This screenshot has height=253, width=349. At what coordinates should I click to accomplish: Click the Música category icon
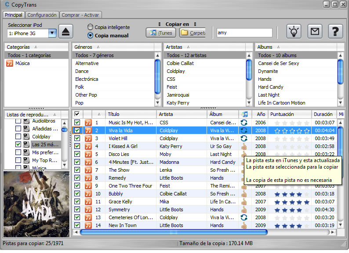pyautogui.click(x=10, y=63)
